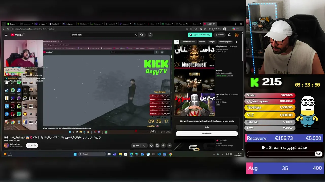Open the Windows Start menu
325x182 pixels.
(75, 154)
